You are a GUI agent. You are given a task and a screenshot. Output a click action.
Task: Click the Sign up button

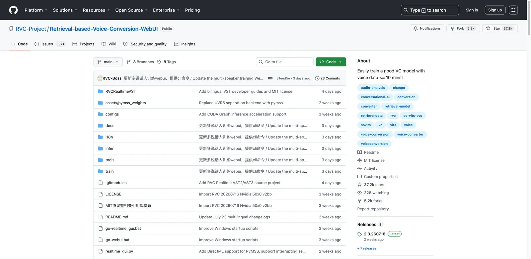click(495, 10)
